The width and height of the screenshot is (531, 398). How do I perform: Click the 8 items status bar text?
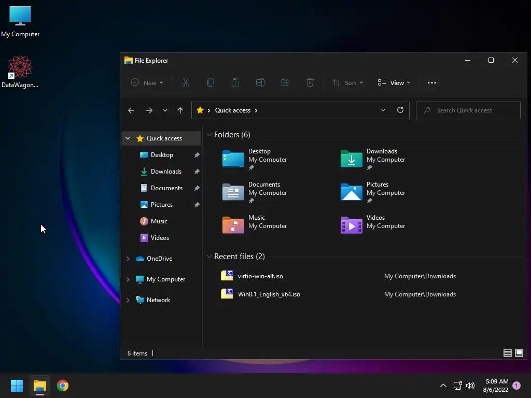(137, 353)
